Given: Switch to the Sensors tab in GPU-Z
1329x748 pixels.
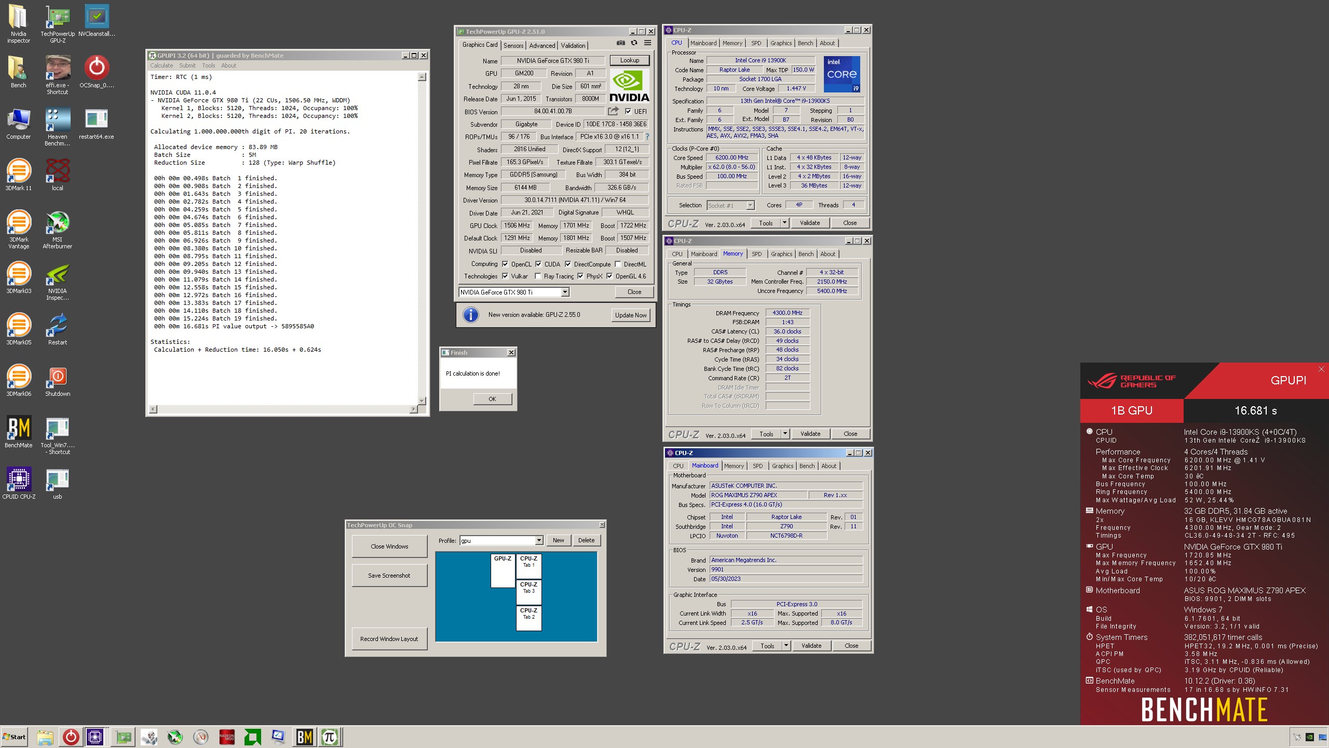Looking at the screenshot, I should coord(513,45).
